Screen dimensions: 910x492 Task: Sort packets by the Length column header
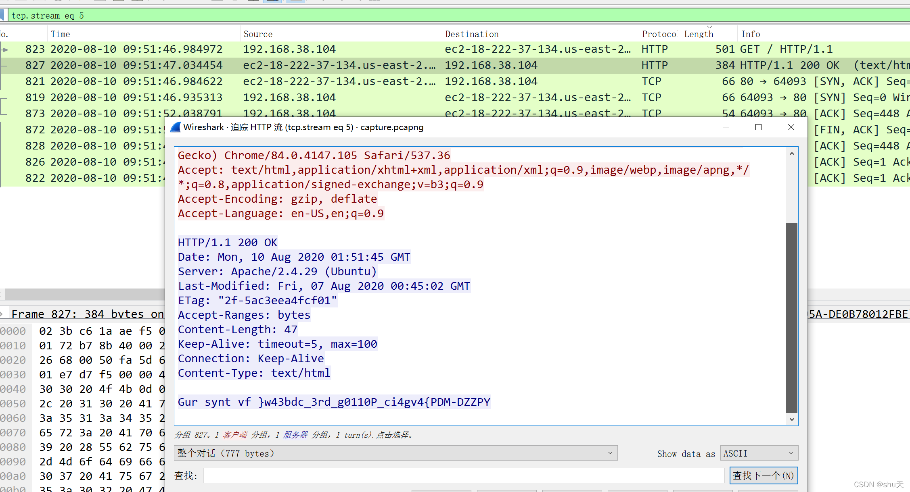click(699, 34)
